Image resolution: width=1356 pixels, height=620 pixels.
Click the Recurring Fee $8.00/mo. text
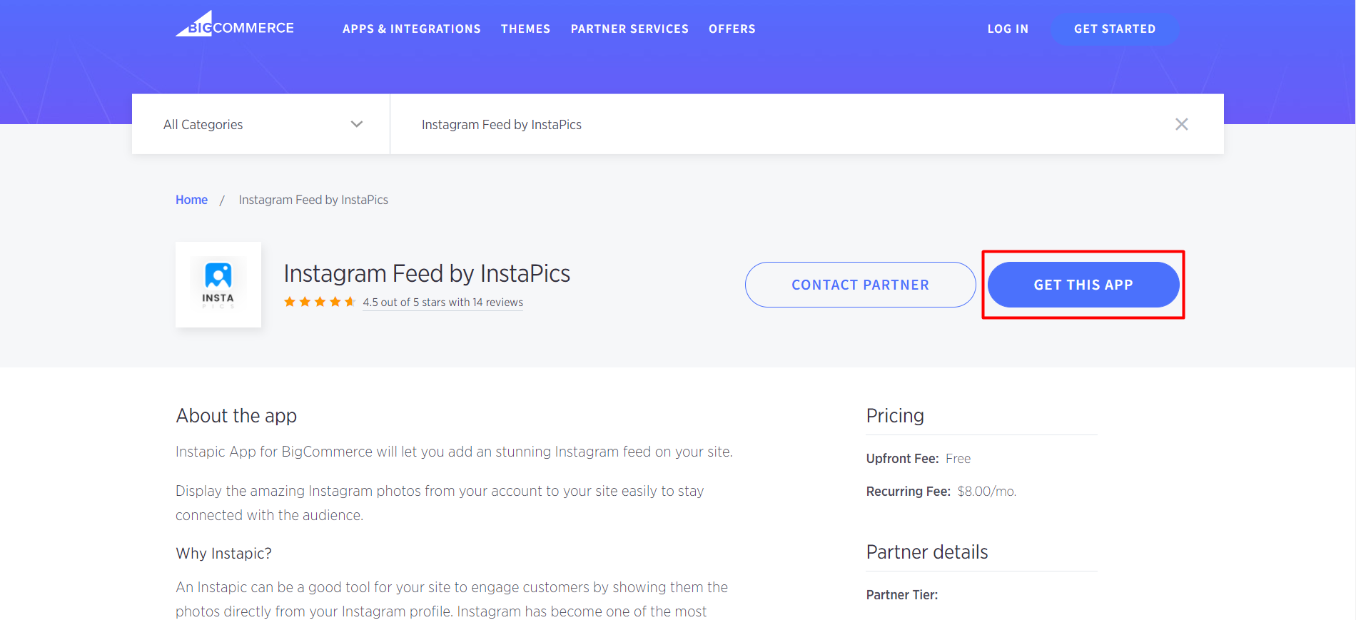pyautogui.click(x=941, y=492)
